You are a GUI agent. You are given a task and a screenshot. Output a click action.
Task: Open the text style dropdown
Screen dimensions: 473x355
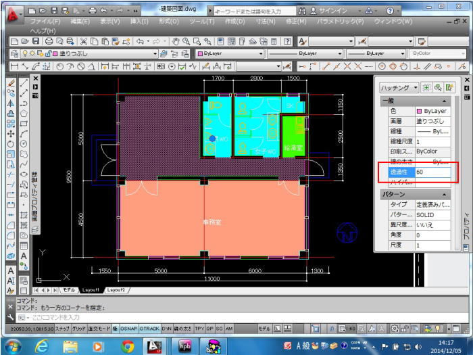331,41
